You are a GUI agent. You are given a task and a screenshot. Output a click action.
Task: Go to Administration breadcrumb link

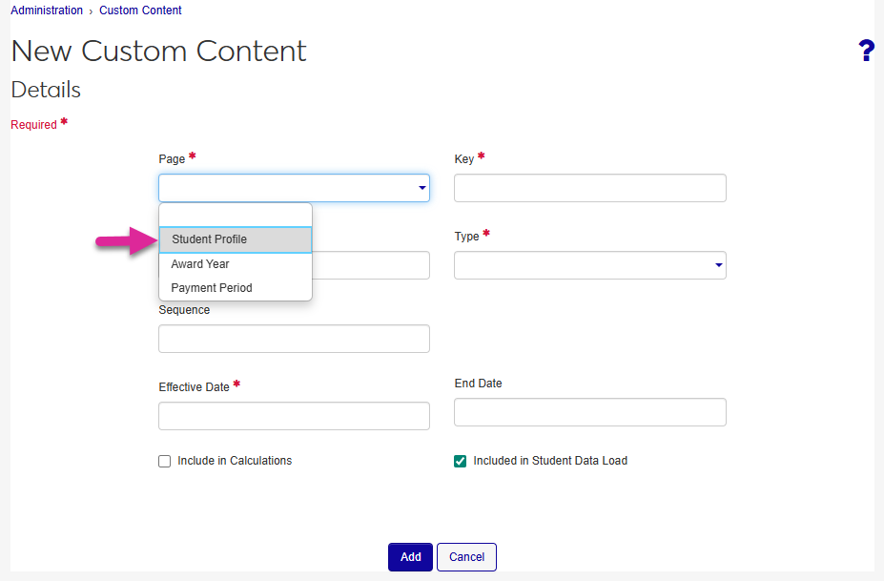click(47, 10)
